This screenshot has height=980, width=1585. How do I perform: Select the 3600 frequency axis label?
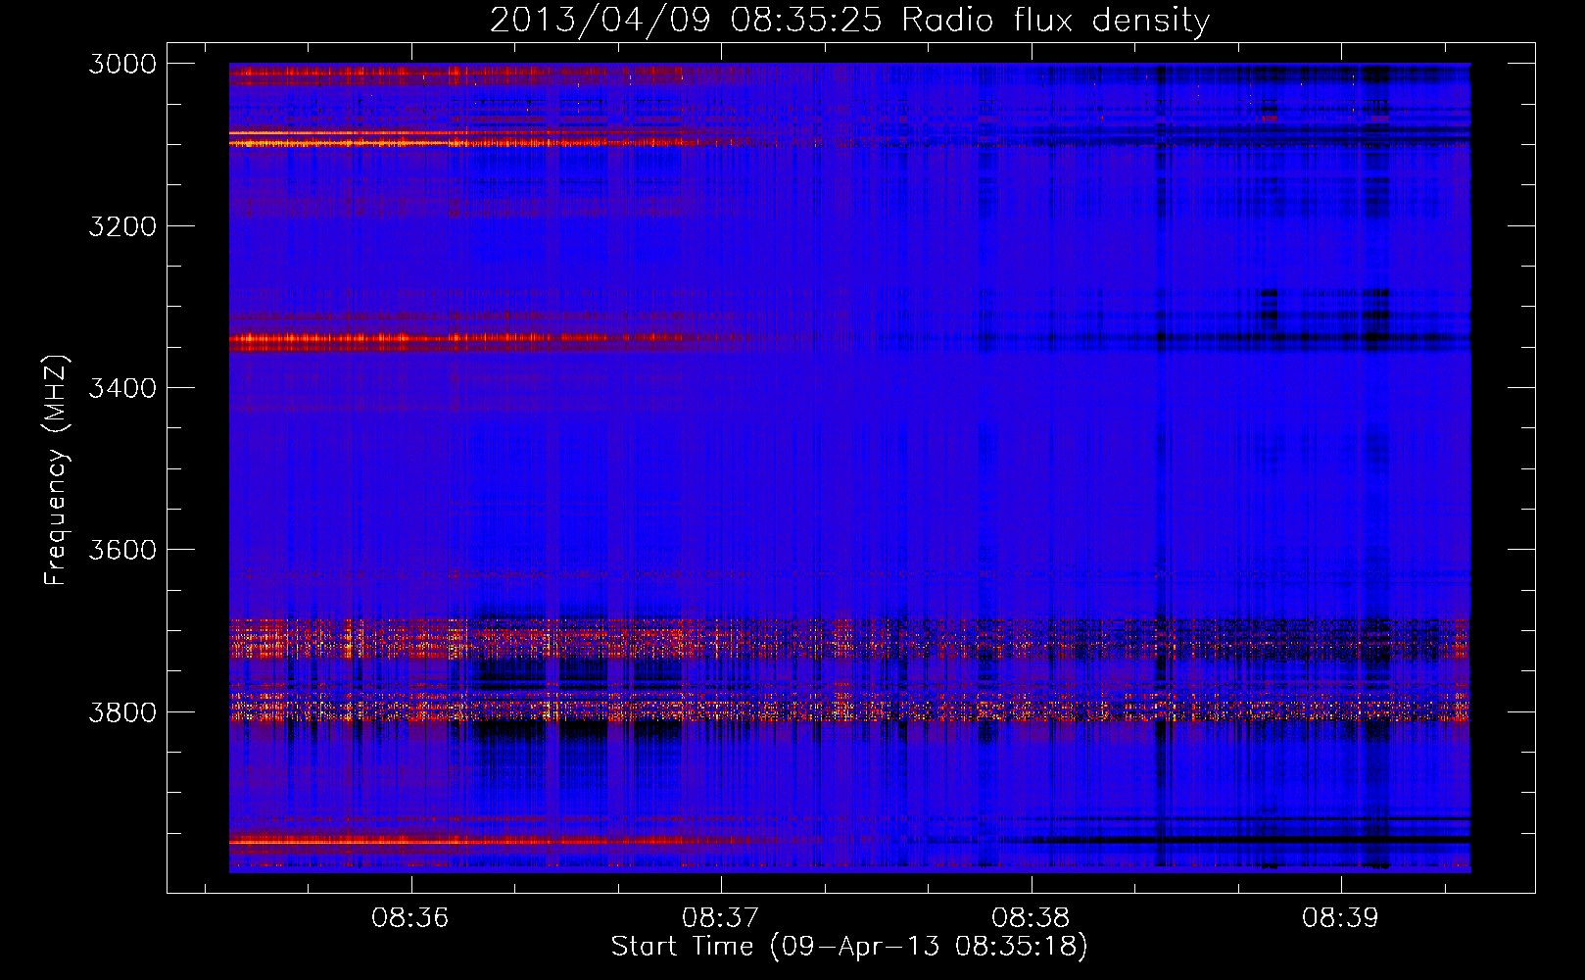tap(122, 550)
